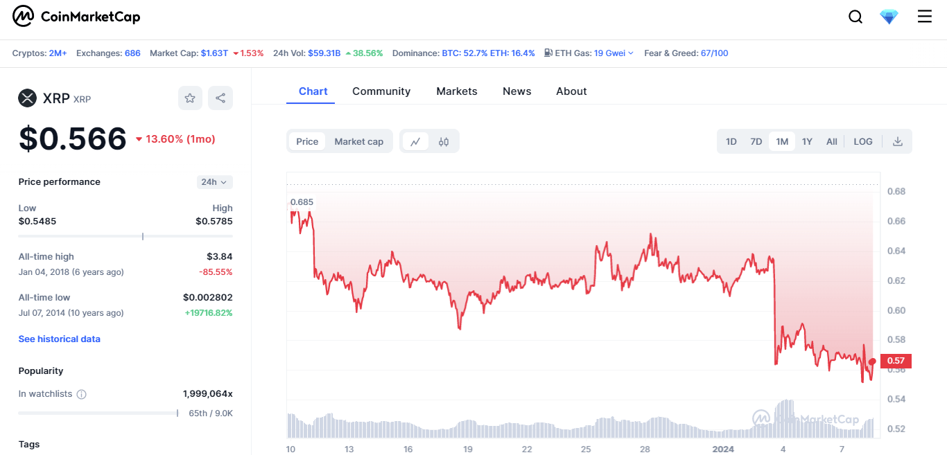Viewport: 947px width, 455px height.
Task: Click the ETH gas pump icon
Action: point(548,53)
